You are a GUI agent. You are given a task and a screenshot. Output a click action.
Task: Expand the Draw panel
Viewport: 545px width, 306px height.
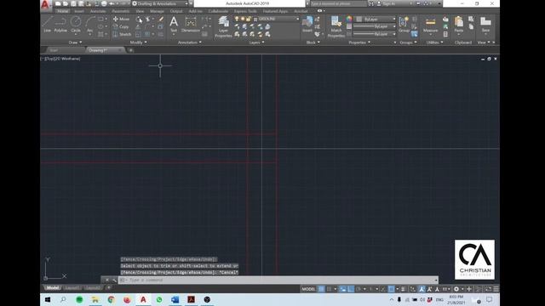pos(75,42)
